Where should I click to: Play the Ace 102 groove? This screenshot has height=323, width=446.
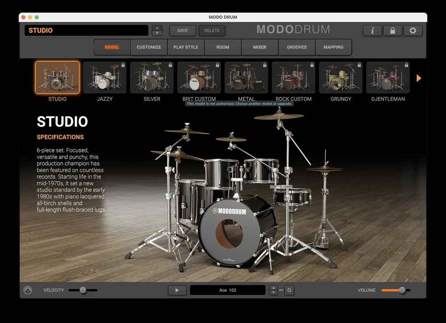(177, 290)
